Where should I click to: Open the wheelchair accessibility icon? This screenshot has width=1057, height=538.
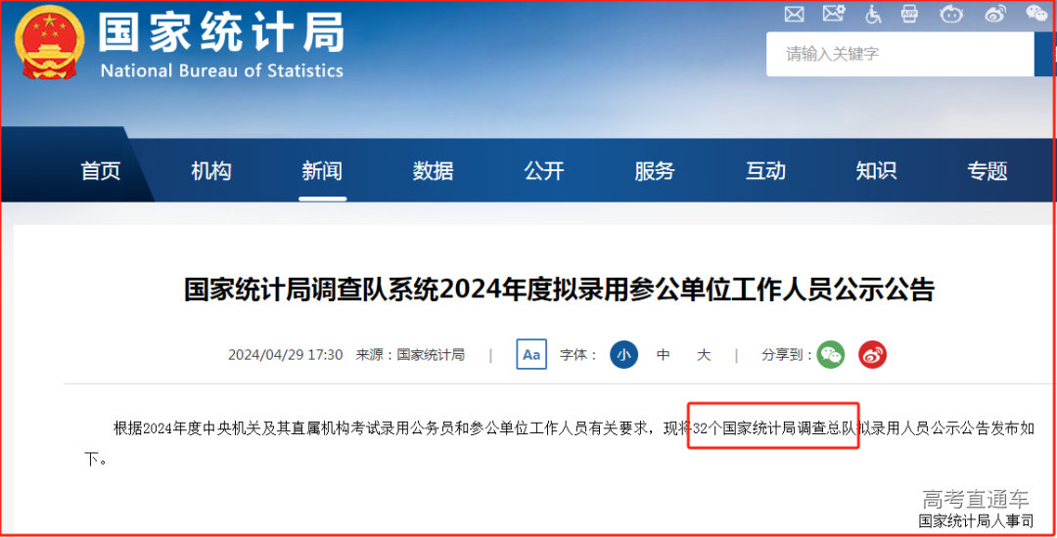coord(873,14)
